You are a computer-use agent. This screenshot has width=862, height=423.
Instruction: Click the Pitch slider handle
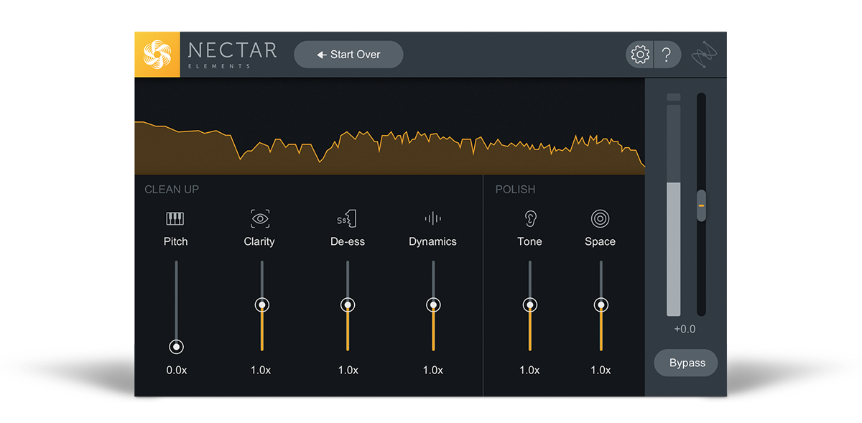176,347
